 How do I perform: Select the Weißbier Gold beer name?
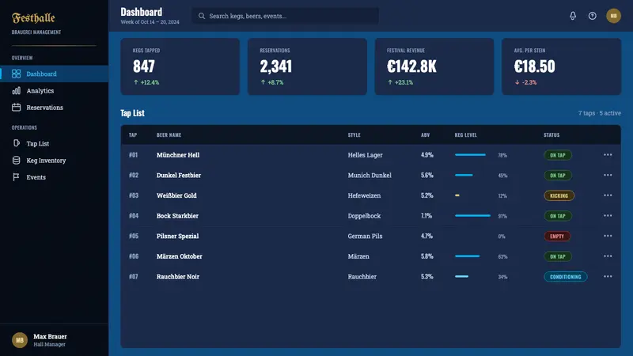pyautogui.click(x=176, y=195)
